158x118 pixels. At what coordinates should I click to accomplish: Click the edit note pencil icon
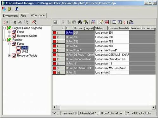(x=101, y=22)
